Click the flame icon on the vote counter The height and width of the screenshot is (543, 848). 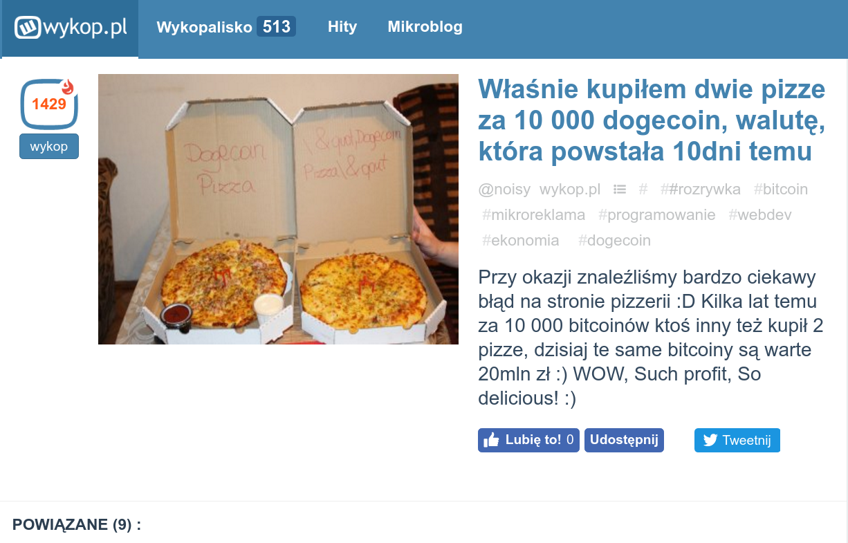click(x=67, y=88)
